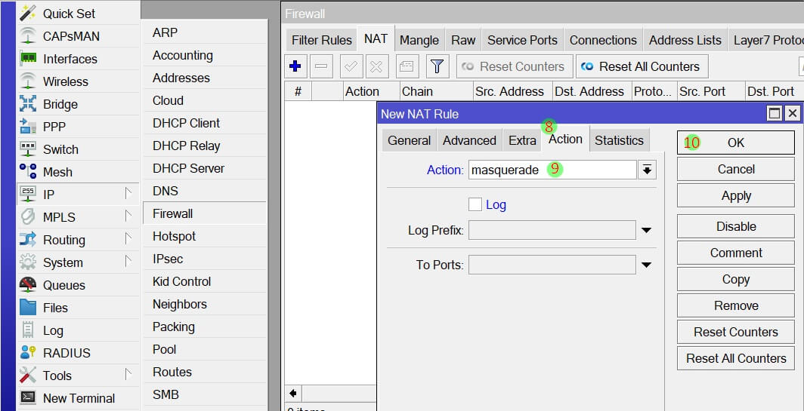Open the Files folder icon
804x411 pixels.
pyautogui.click(x=28, y=308)
